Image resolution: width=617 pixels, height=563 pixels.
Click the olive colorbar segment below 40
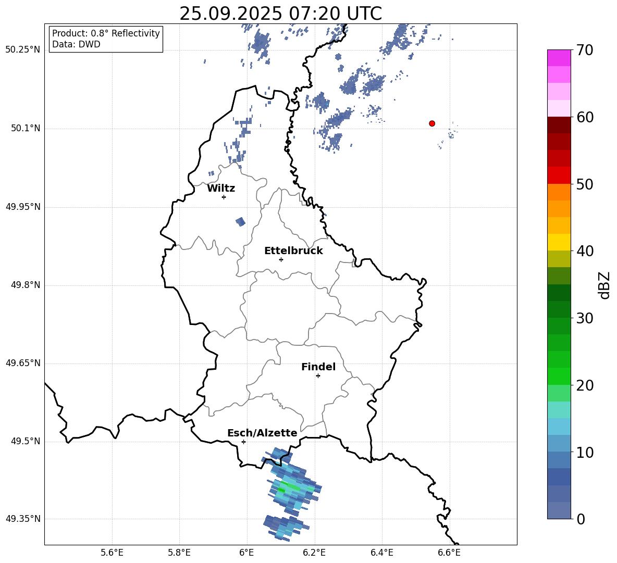click(559, 259)
